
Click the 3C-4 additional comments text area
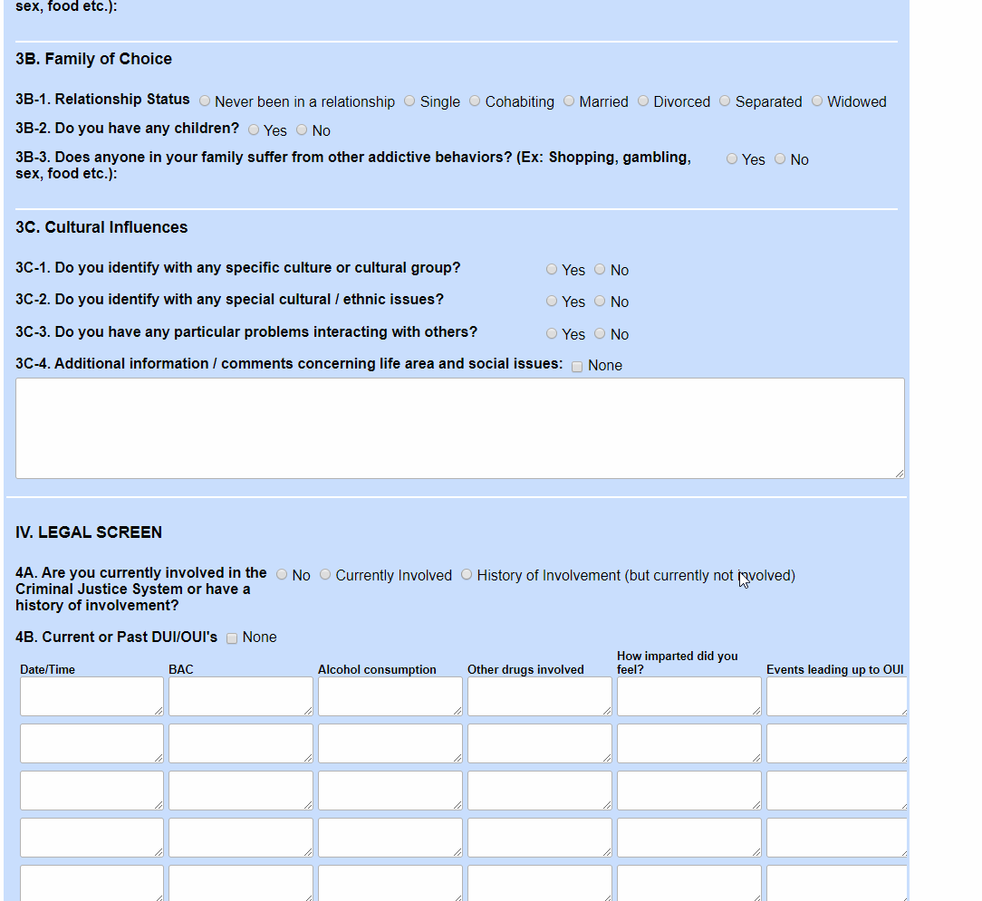tap(459, 427)
